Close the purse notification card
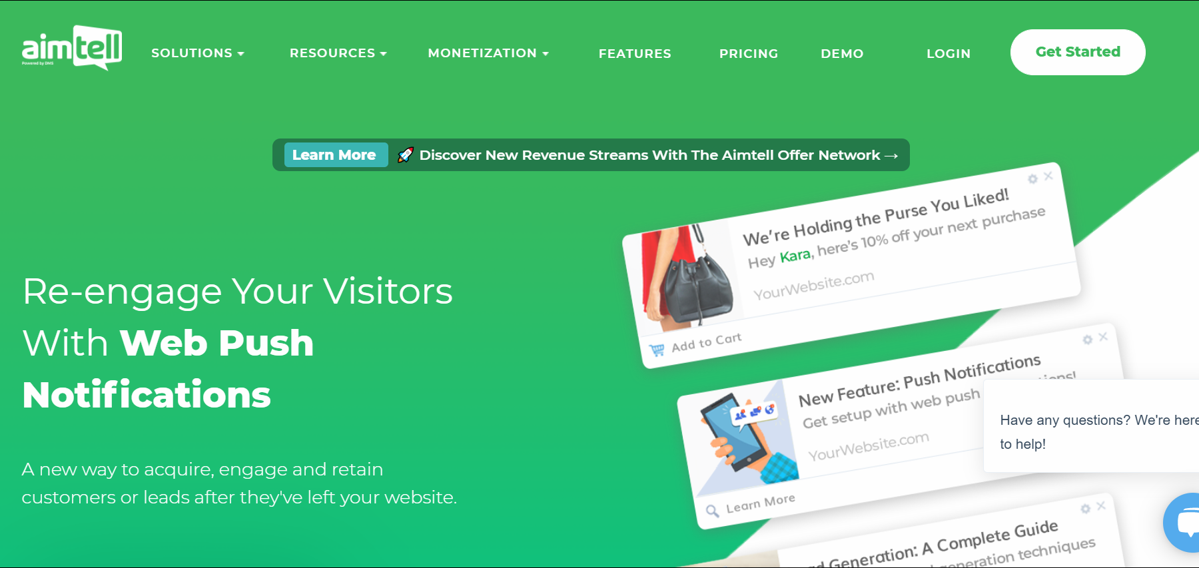Viewport: 1199px width, 568px height. point(1048,176)
